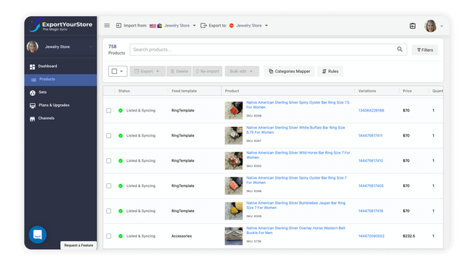Image resolution: width=474 pixels, height=266 pixels.
Task: Select the Belt Buckle product checkbox
Action: pyautogui.click(x=109, y=236)
